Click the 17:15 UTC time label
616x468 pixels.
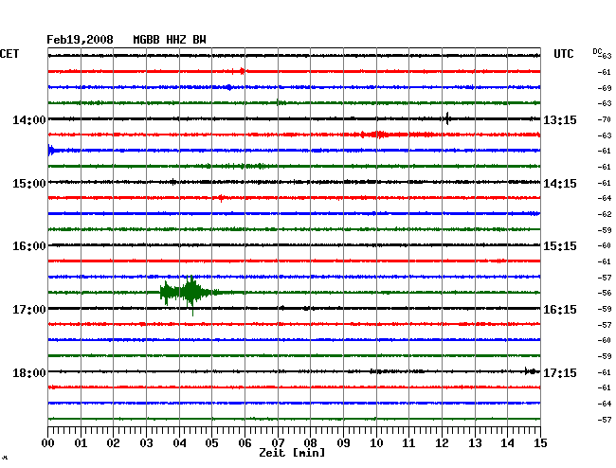pos(560,372)
